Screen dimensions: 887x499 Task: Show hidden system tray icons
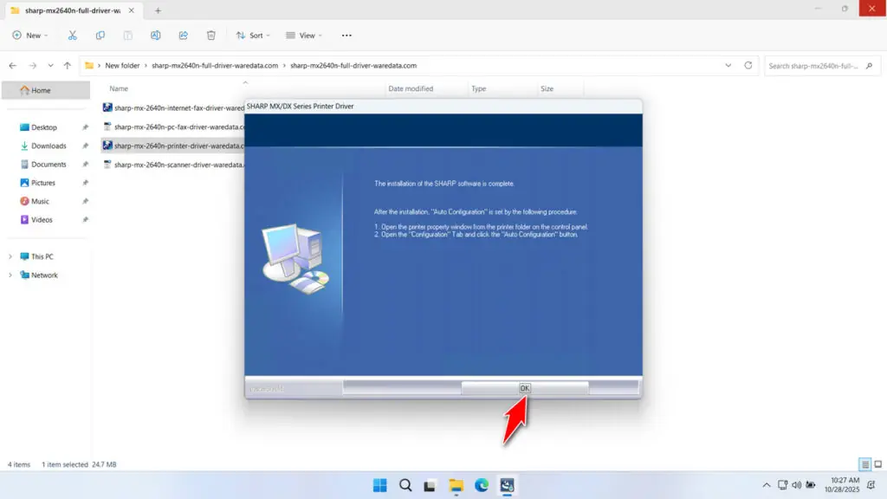pyautogui.click(x=767, y=486)
